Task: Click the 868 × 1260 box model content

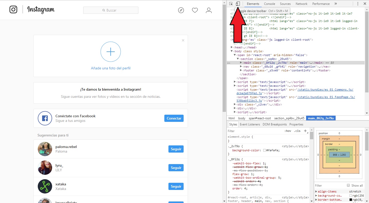Action: [339, 155]
